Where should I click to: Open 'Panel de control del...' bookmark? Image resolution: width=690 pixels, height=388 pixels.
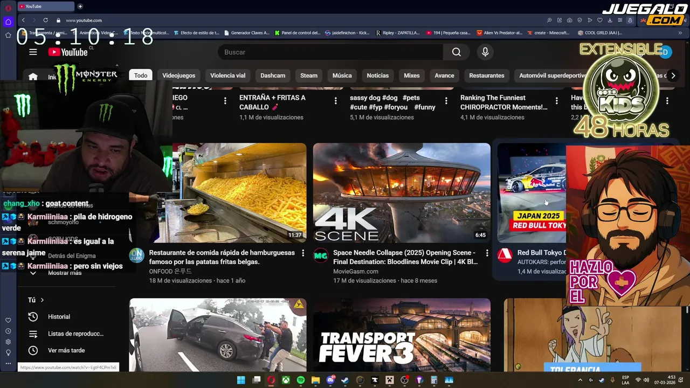[298, 33]
